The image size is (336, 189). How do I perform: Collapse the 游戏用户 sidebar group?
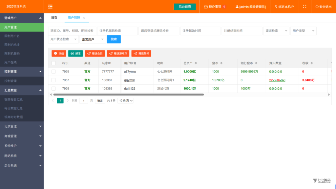click(x=22, y=18)
